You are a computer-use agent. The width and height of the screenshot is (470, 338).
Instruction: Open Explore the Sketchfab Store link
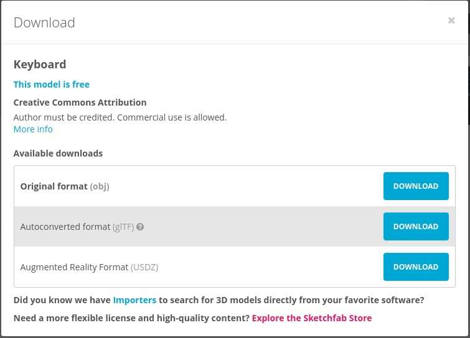tap(312, 318)
